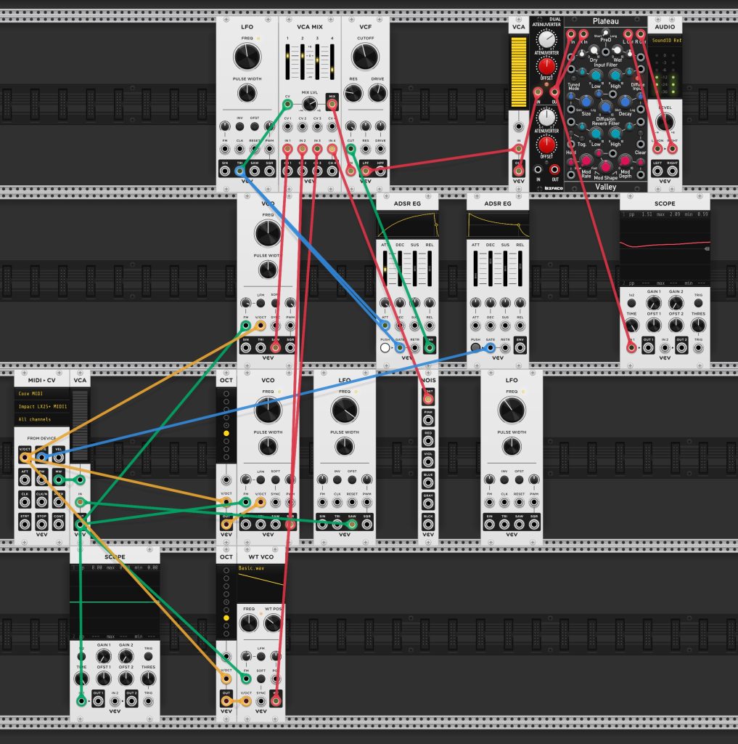Click the red OUT jack on Dual Atenuverter bottom

(554, 169)
